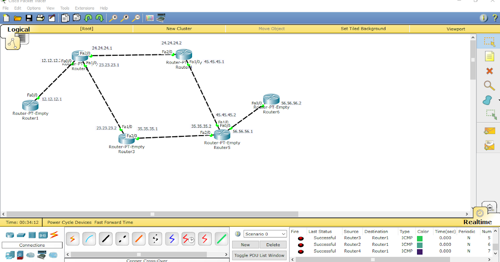
Task: Select the Automatic Connection lightning bolt
Action: click(73, 239)
